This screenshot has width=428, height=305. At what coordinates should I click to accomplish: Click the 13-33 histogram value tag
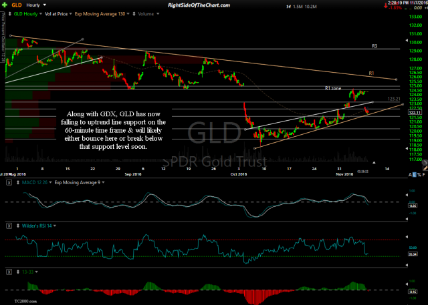412,292
